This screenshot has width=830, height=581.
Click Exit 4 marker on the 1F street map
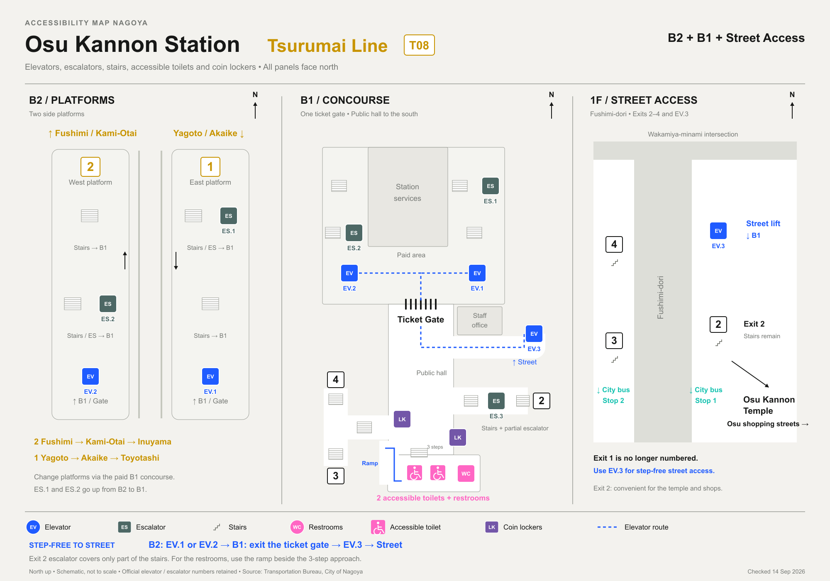614,244
